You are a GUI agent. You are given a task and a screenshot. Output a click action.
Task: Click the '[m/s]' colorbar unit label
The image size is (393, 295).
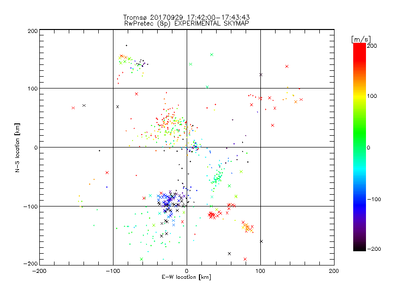[x=361, y=39]
